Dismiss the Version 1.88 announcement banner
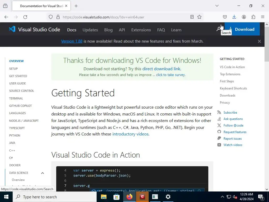 pyautogui.click(x=259, y=41)
